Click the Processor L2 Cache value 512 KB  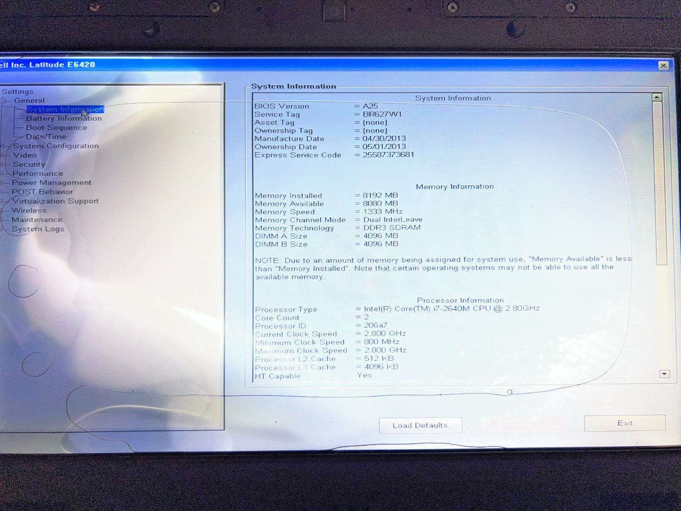click(x=379, y=359)
